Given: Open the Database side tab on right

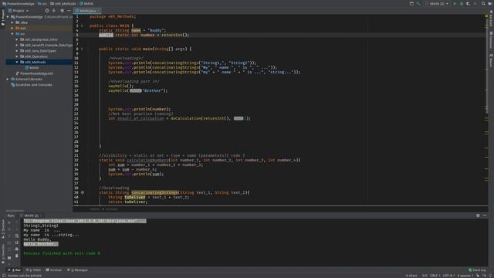Looking at the screenshot, I should tap(491, 40).
